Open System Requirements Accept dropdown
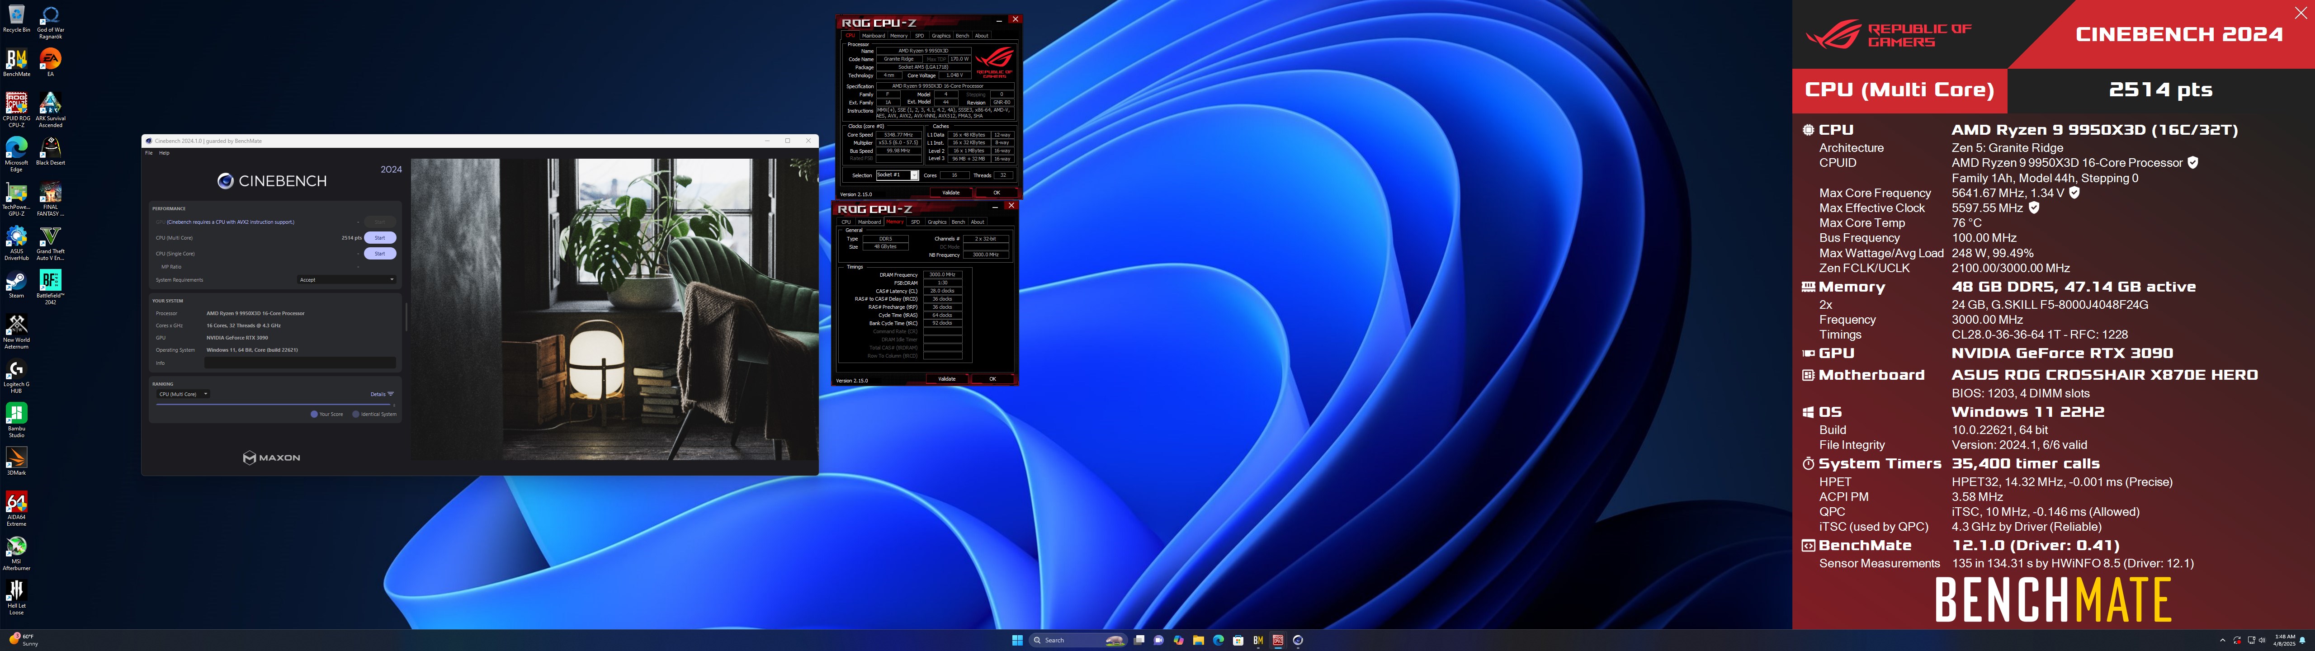The width and height of the screenshot is (2315, 651). tap(347, 280)
